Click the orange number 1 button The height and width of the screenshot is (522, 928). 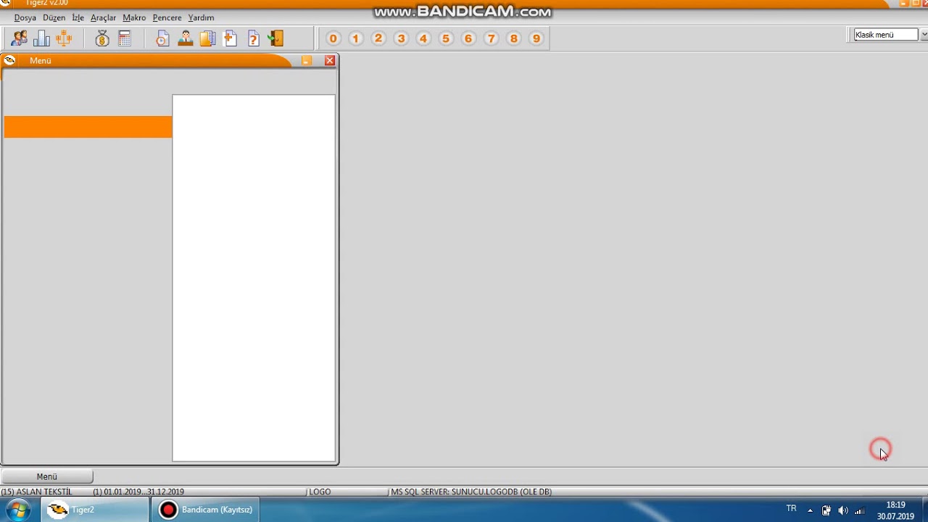pyautogui.click(x=356, y=38)
